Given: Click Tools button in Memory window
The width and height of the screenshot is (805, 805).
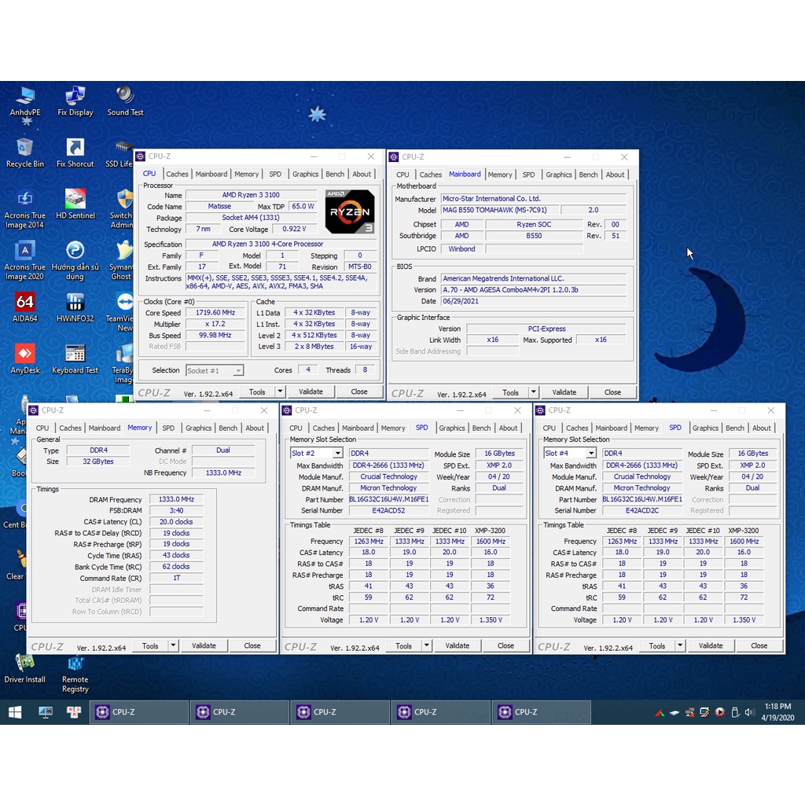Looking at the screenshot, I should click(x=150, y=646).
